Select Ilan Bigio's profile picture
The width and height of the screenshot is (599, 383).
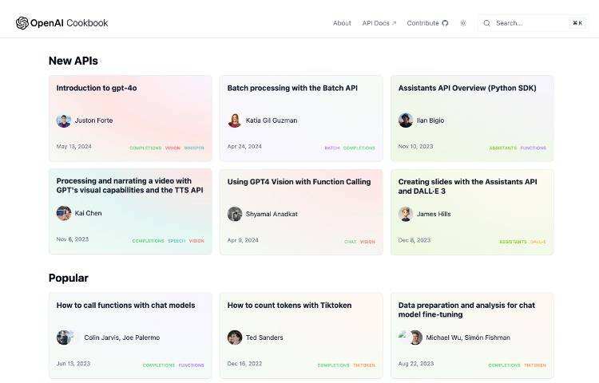pyautogui.click(x=406, y=120)
